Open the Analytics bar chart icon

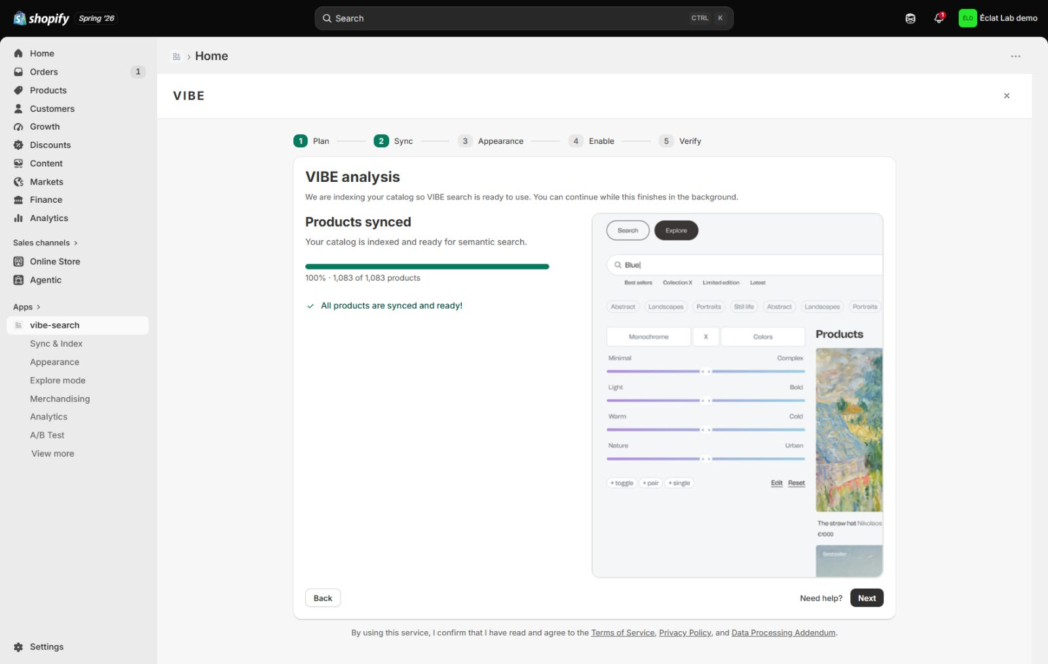(x=18, y=218)
